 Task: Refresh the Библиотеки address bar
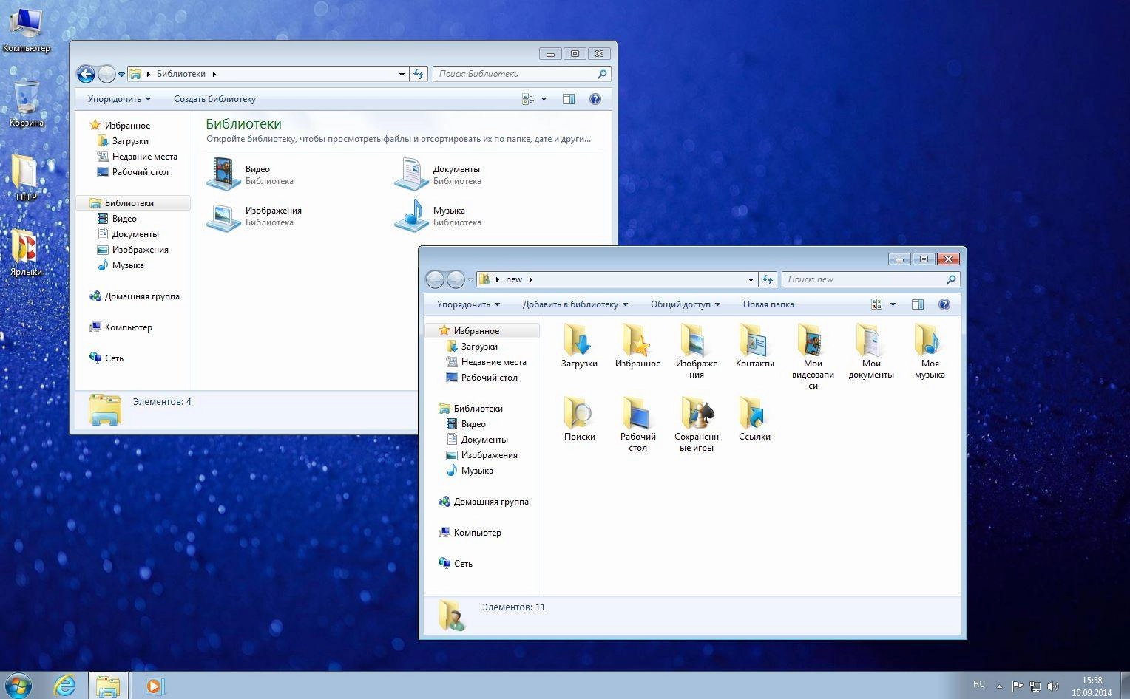[x=419, y=74]
